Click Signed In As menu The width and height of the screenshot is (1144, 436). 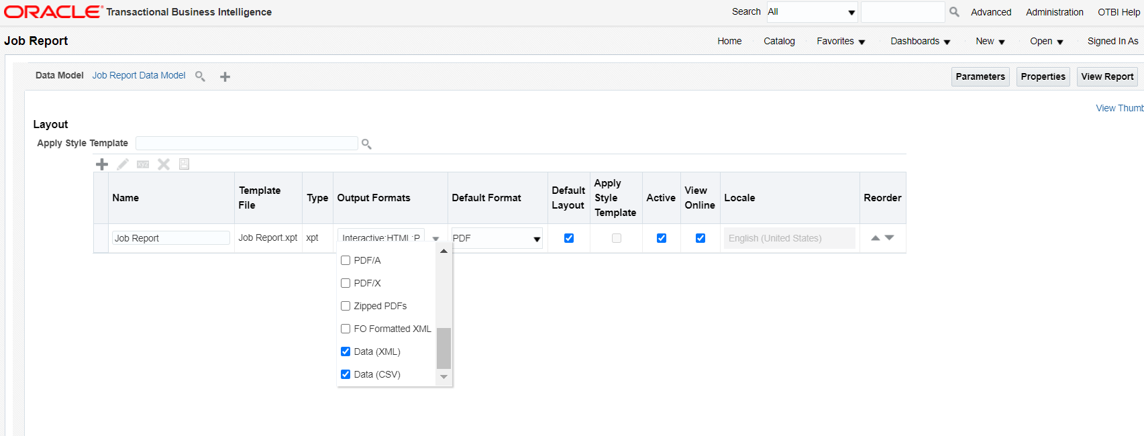click(x=1113, y=41)
